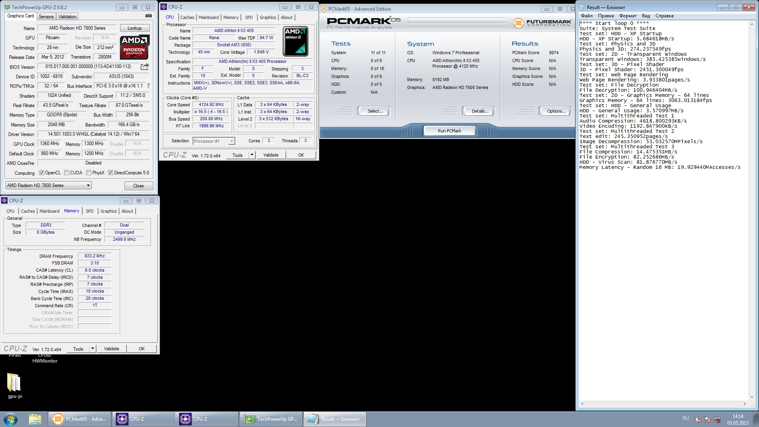Screen dimensions: 759x427
Task: Click the Lookup button in GPU-Z
Action: tap(134, 28)
